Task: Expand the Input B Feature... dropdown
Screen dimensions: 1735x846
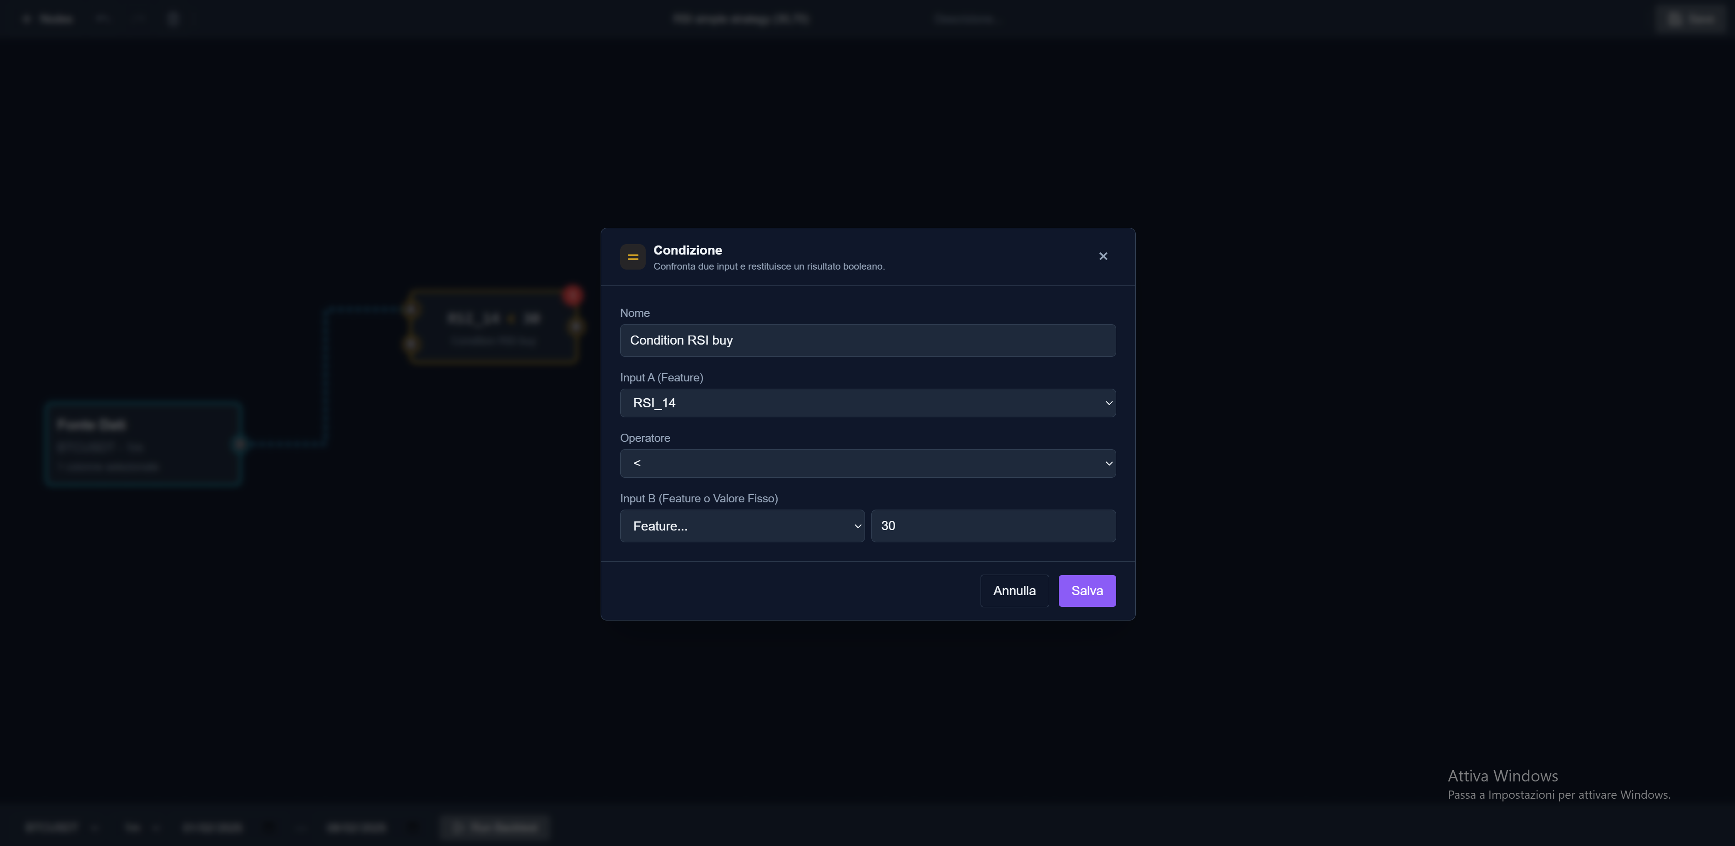Action: click(x=742, y=526)
